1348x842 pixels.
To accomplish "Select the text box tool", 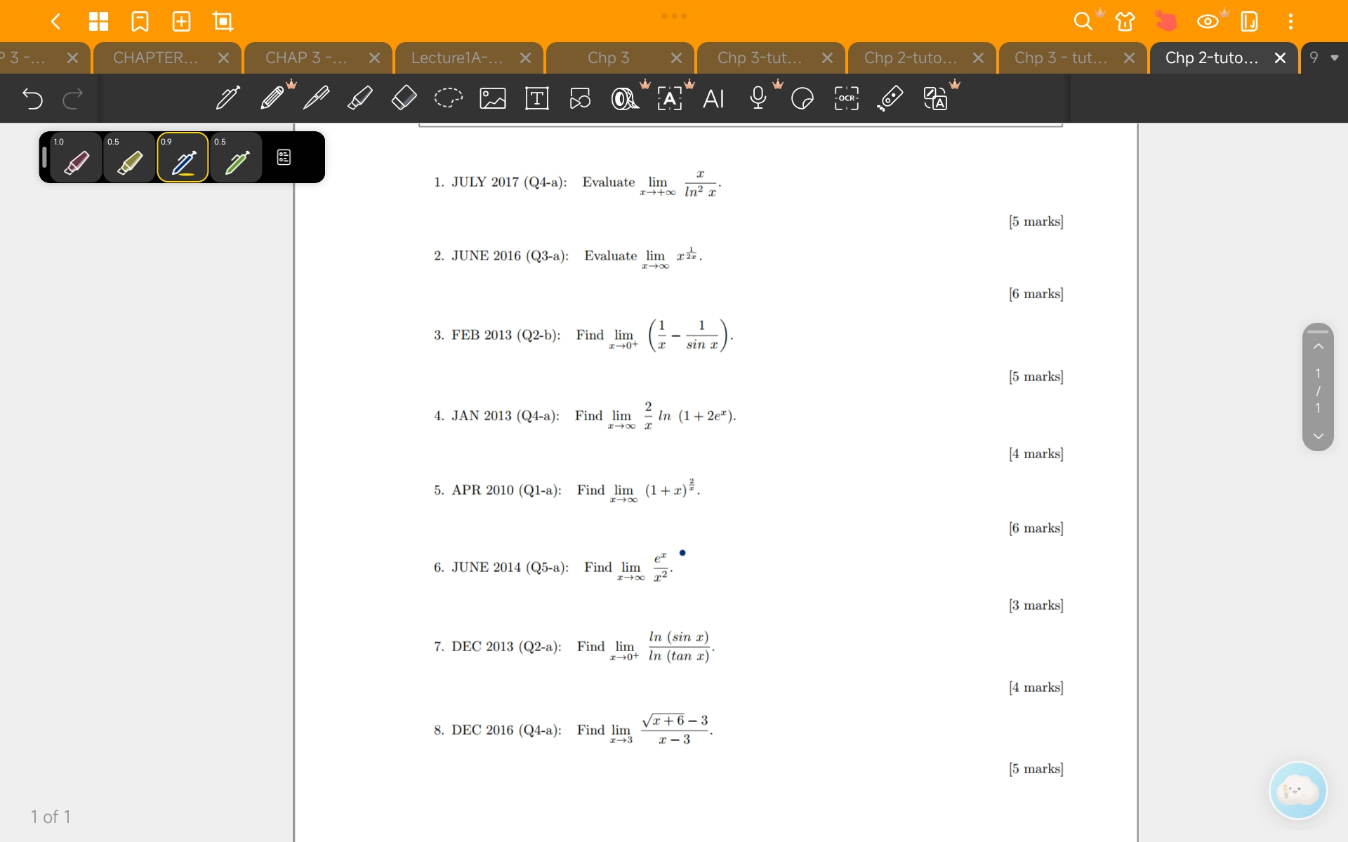I will point(537,98).
